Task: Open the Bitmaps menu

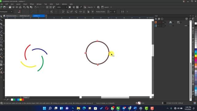Action: pyautogui.click(x=39, y=4)
